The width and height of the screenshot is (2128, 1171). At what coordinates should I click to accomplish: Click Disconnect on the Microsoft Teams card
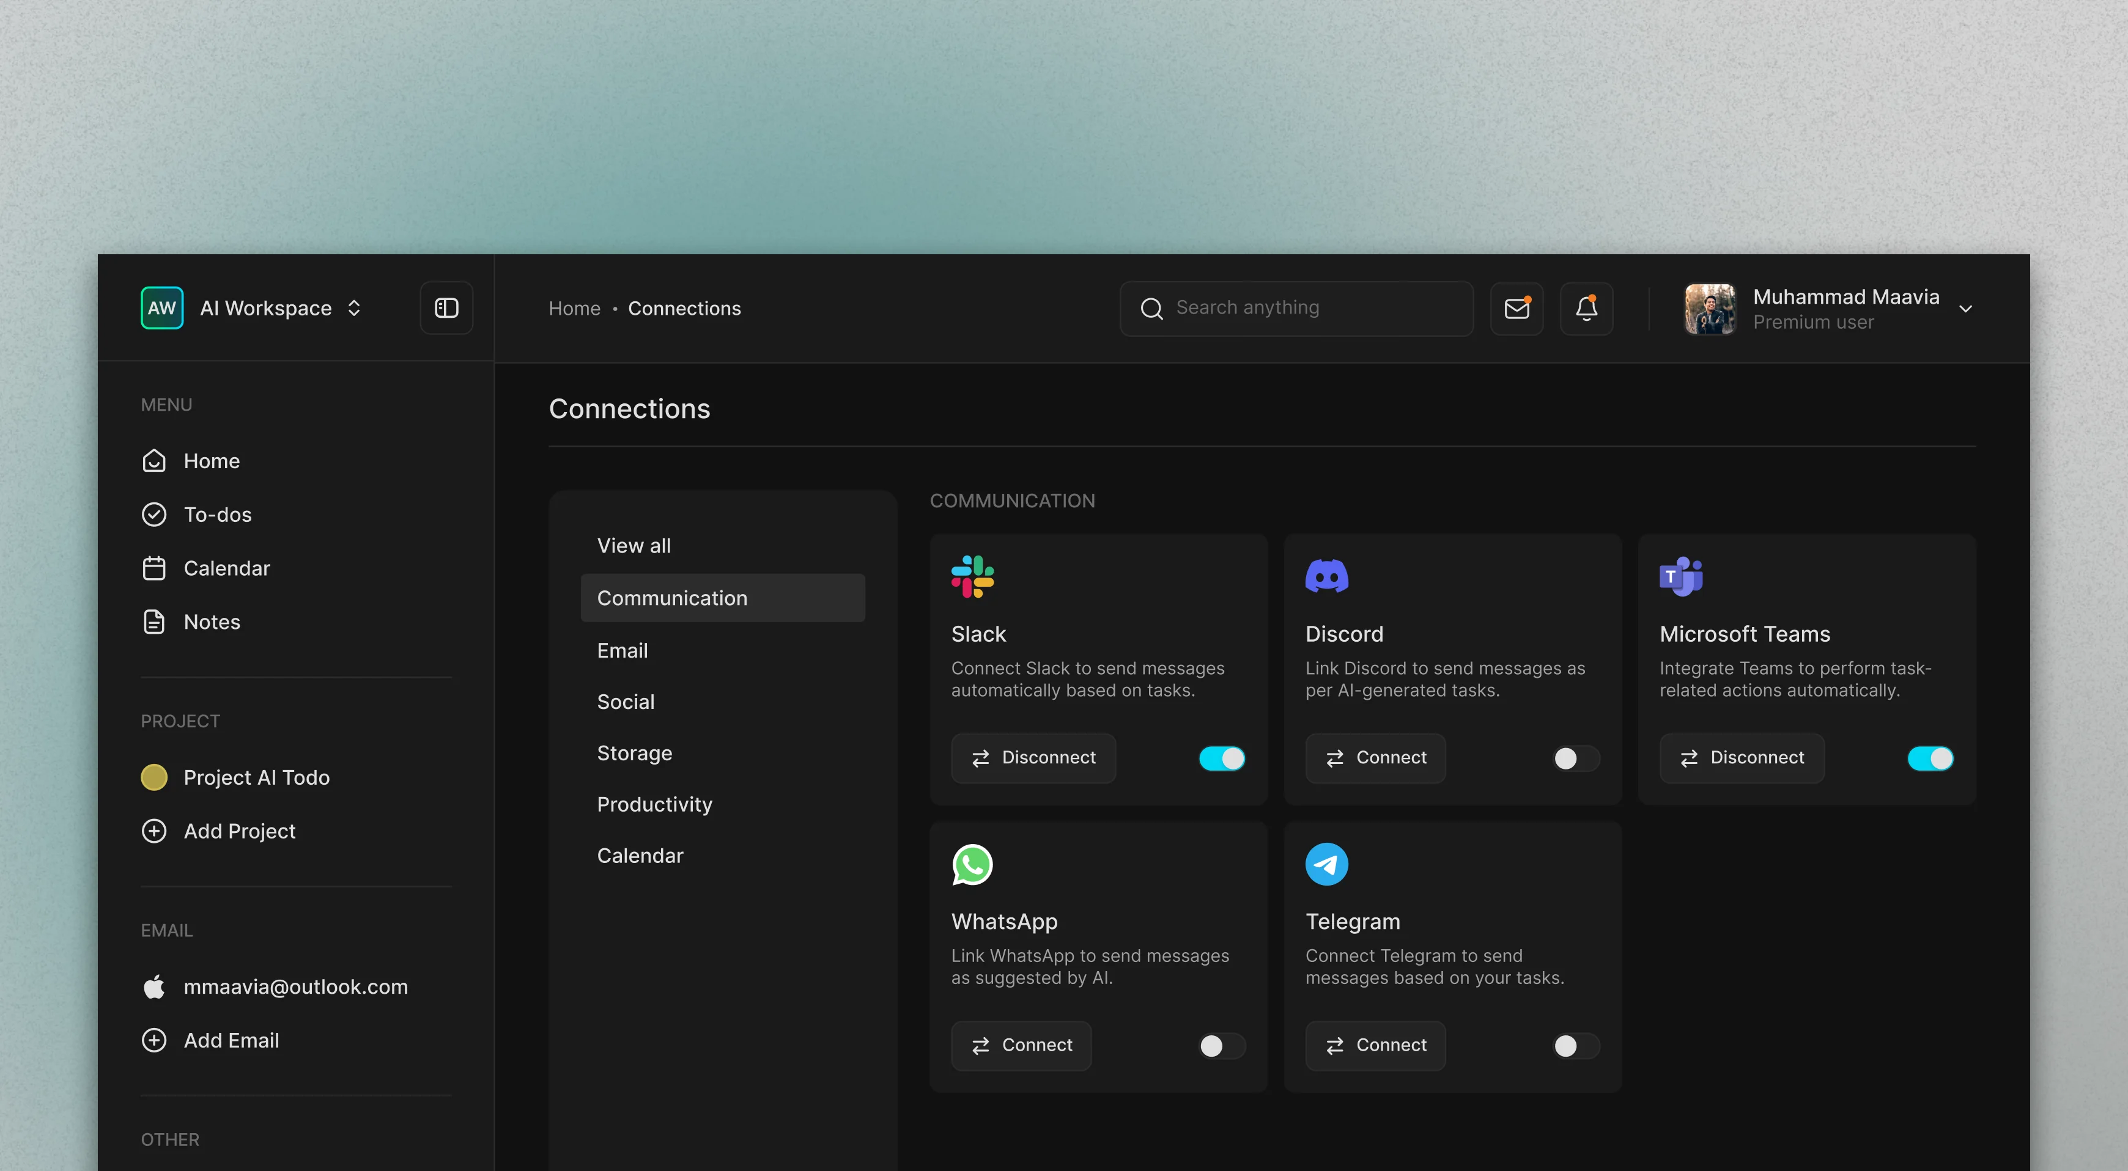(1742, 758)
